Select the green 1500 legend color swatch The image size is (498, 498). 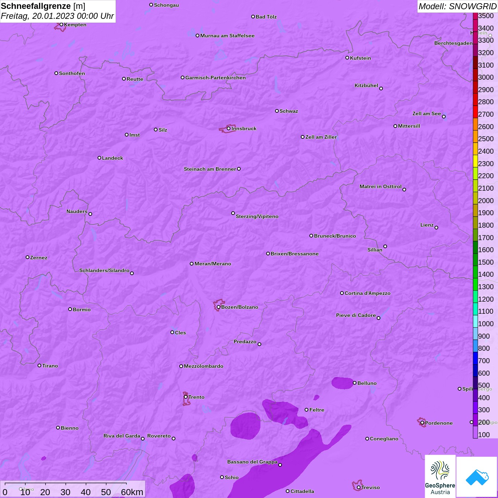(475, 260)
